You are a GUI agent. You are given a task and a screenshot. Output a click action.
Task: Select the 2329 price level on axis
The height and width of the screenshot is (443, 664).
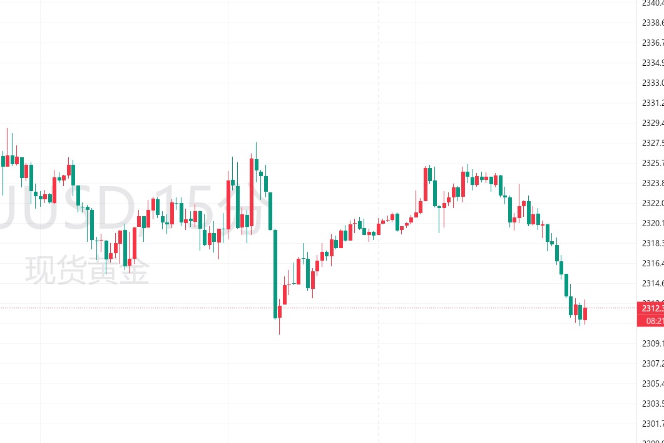pos(653,123)
